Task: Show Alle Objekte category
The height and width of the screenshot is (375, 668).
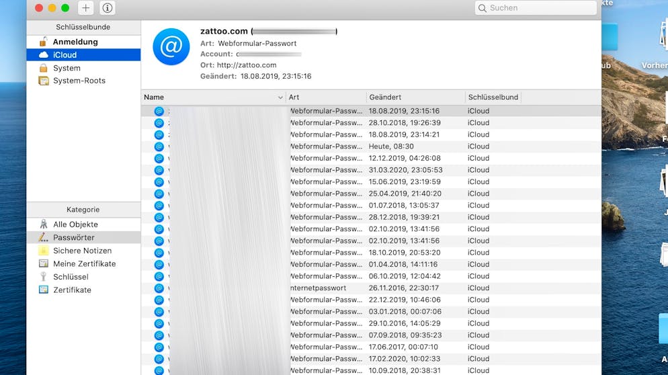Action: (75, 224)
